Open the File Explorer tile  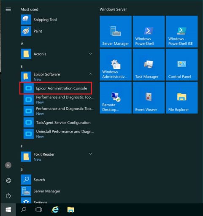182,98
